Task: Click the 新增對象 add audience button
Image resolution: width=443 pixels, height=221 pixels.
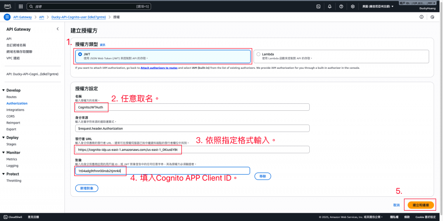Action: (87, 188)
